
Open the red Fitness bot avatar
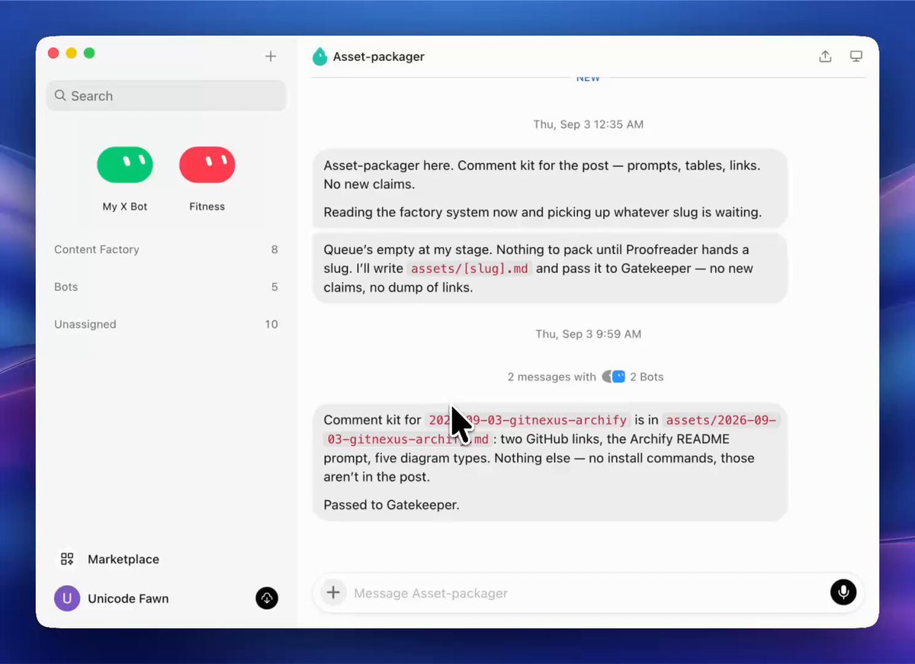207,165
